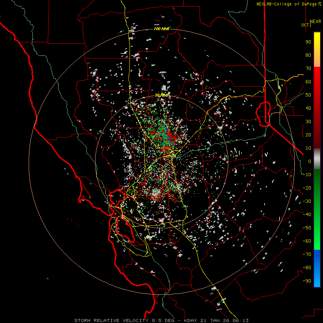Click the 20 value on velocity scale
Image resolution: width=323 pixels, height=323 pixels.
pyautogui.click(x=308, y=135)
